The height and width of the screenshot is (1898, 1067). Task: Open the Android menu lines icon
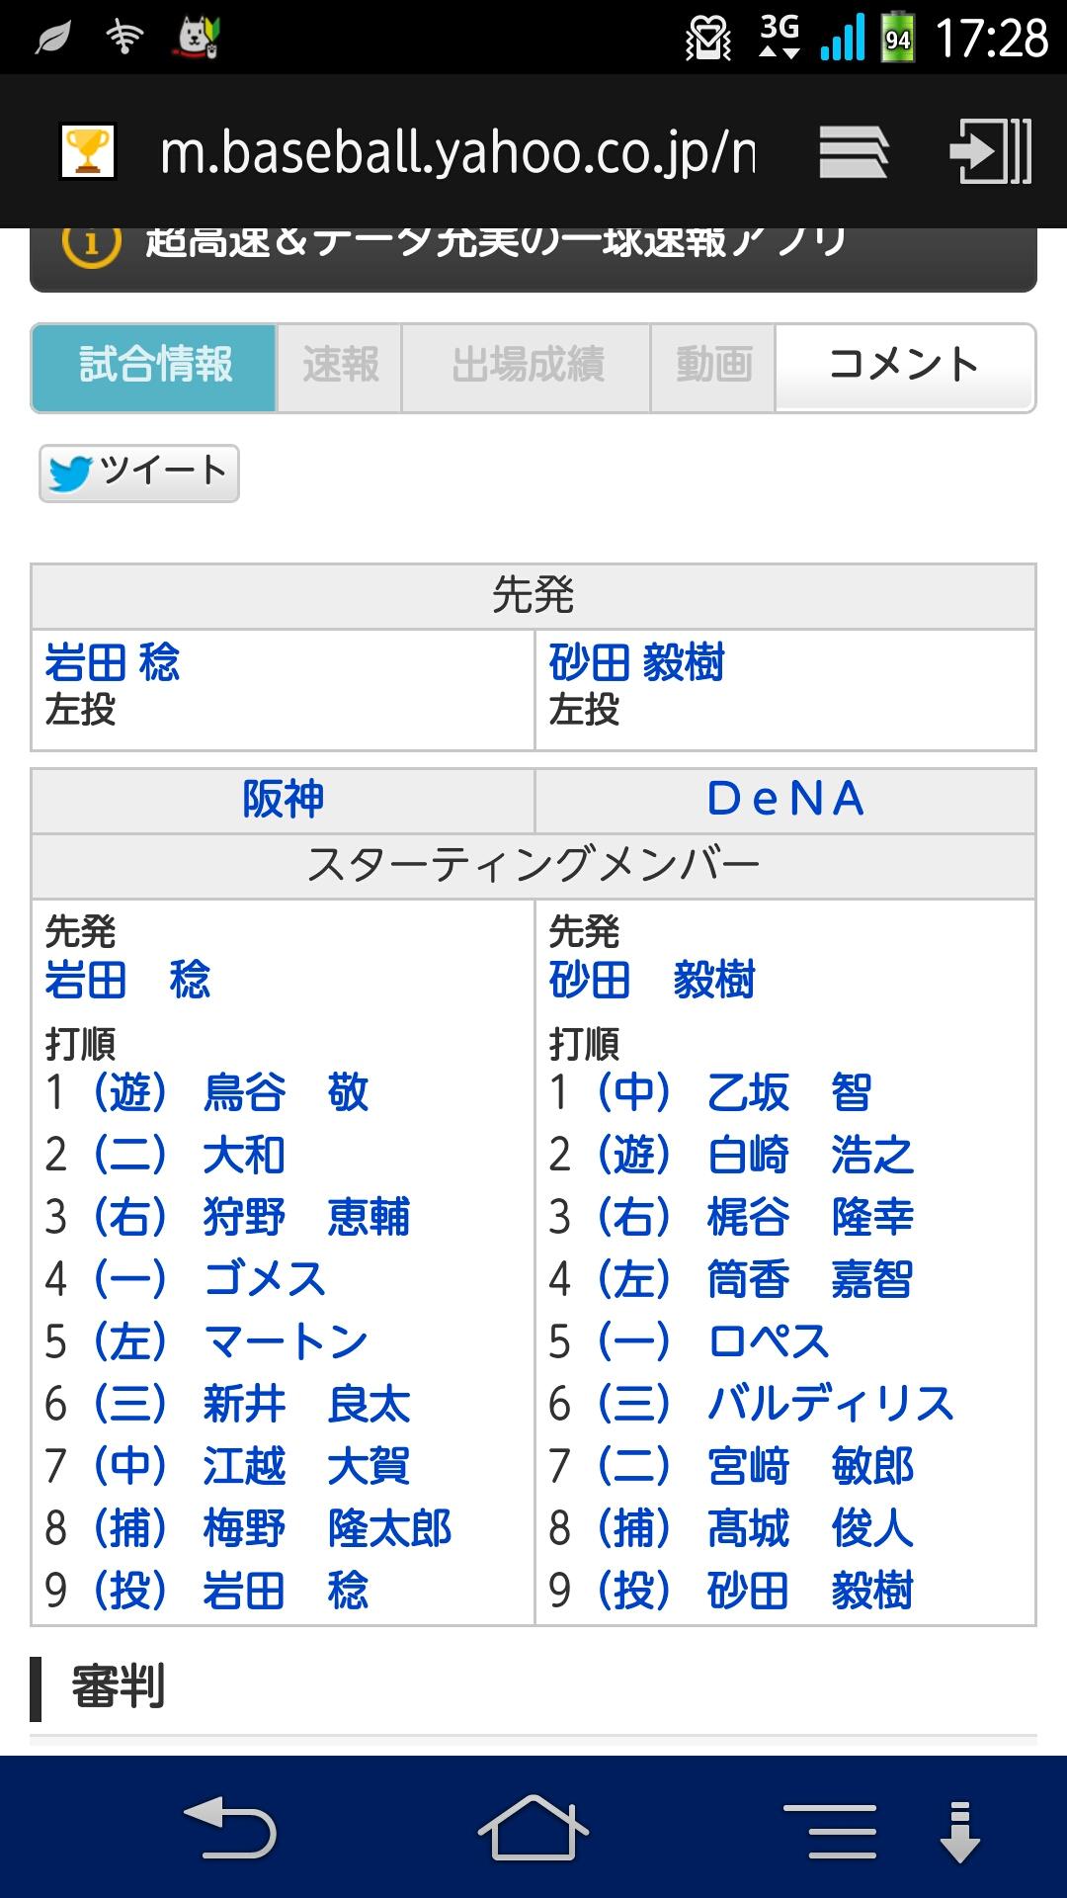tap(829, 1831)
